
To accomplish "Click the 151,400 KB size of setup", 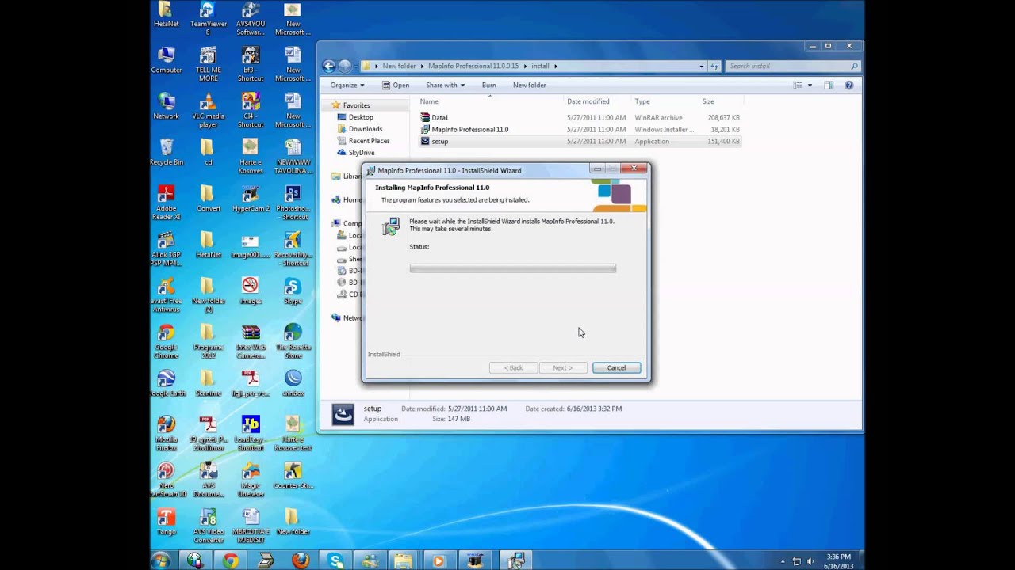I will [x=722, y=141].
